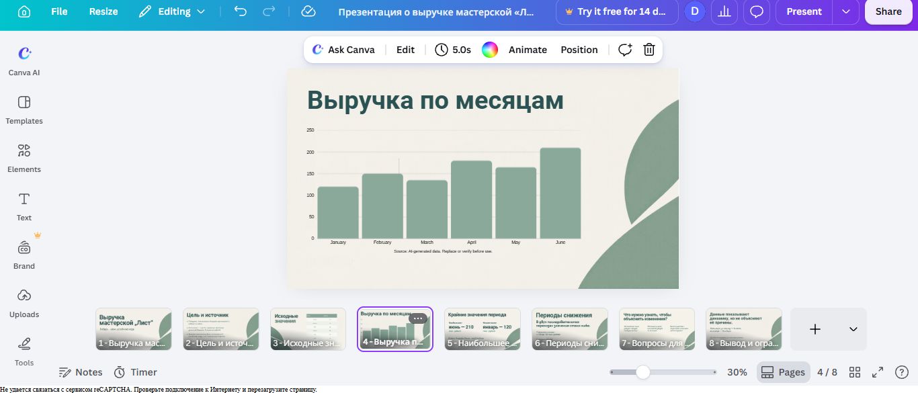The height and width of the screenshot is (393, 918).
Task: Add a new page with plus
Action: (x=815, y=329)
